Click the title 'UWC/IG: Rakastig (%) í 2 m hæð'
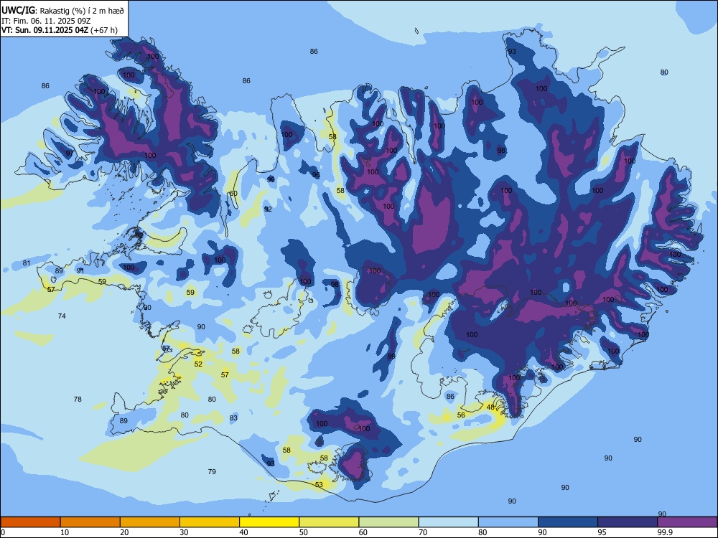 (x=62, y=11)
